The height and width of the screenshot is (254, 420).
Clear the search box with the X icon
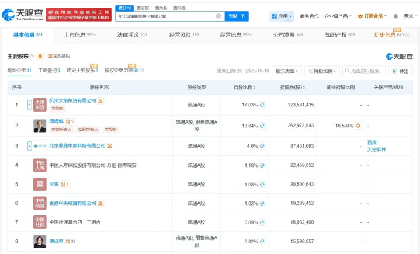218,16
